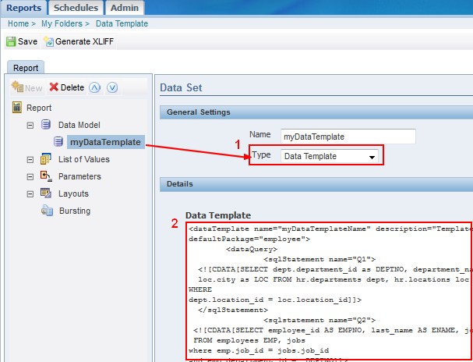Collapse the List of Values node
This screenshot has height=362, width=473.
(x=30, y=159)
